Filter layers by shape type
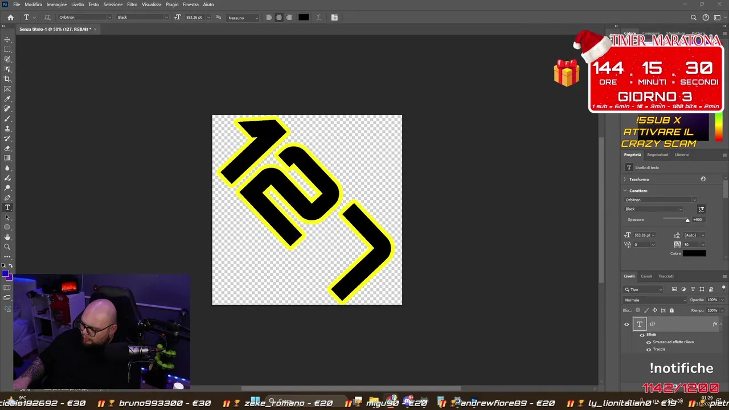Screen dimensions: 729x410 coord(702,289)
